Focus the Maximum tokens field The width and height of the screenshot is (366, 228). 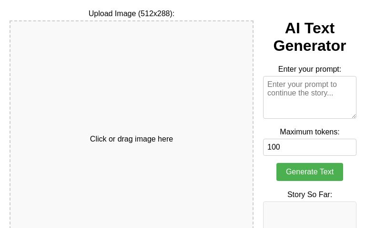coord(310,147)
